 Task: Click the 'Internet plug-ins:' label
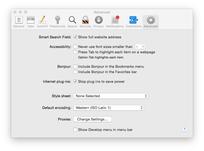click(x=57, y=81)
